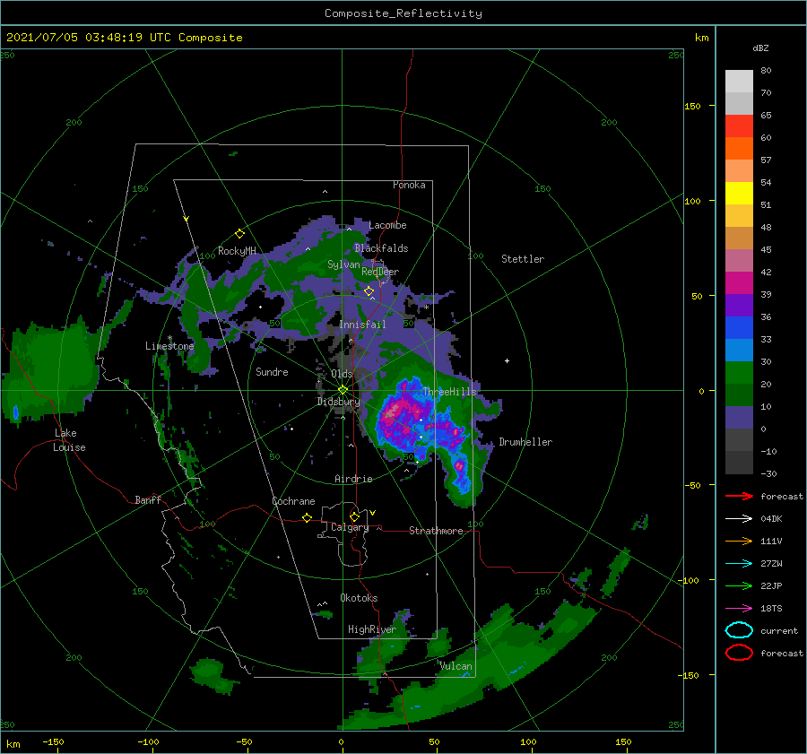Pick the bright green 30 dBZ band
The image size is (807, 754).
(739, 372)
